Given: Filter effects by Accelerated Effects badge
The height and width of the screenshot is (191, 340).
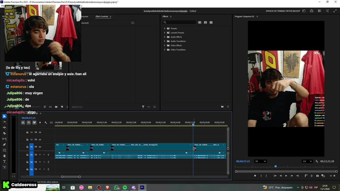Looking at the screenshot, I should click(200, 23).
